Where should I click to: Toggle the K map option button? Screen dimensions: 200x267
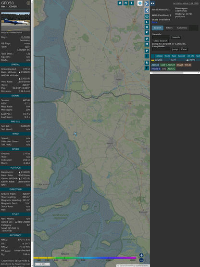(x=147, y=32)
